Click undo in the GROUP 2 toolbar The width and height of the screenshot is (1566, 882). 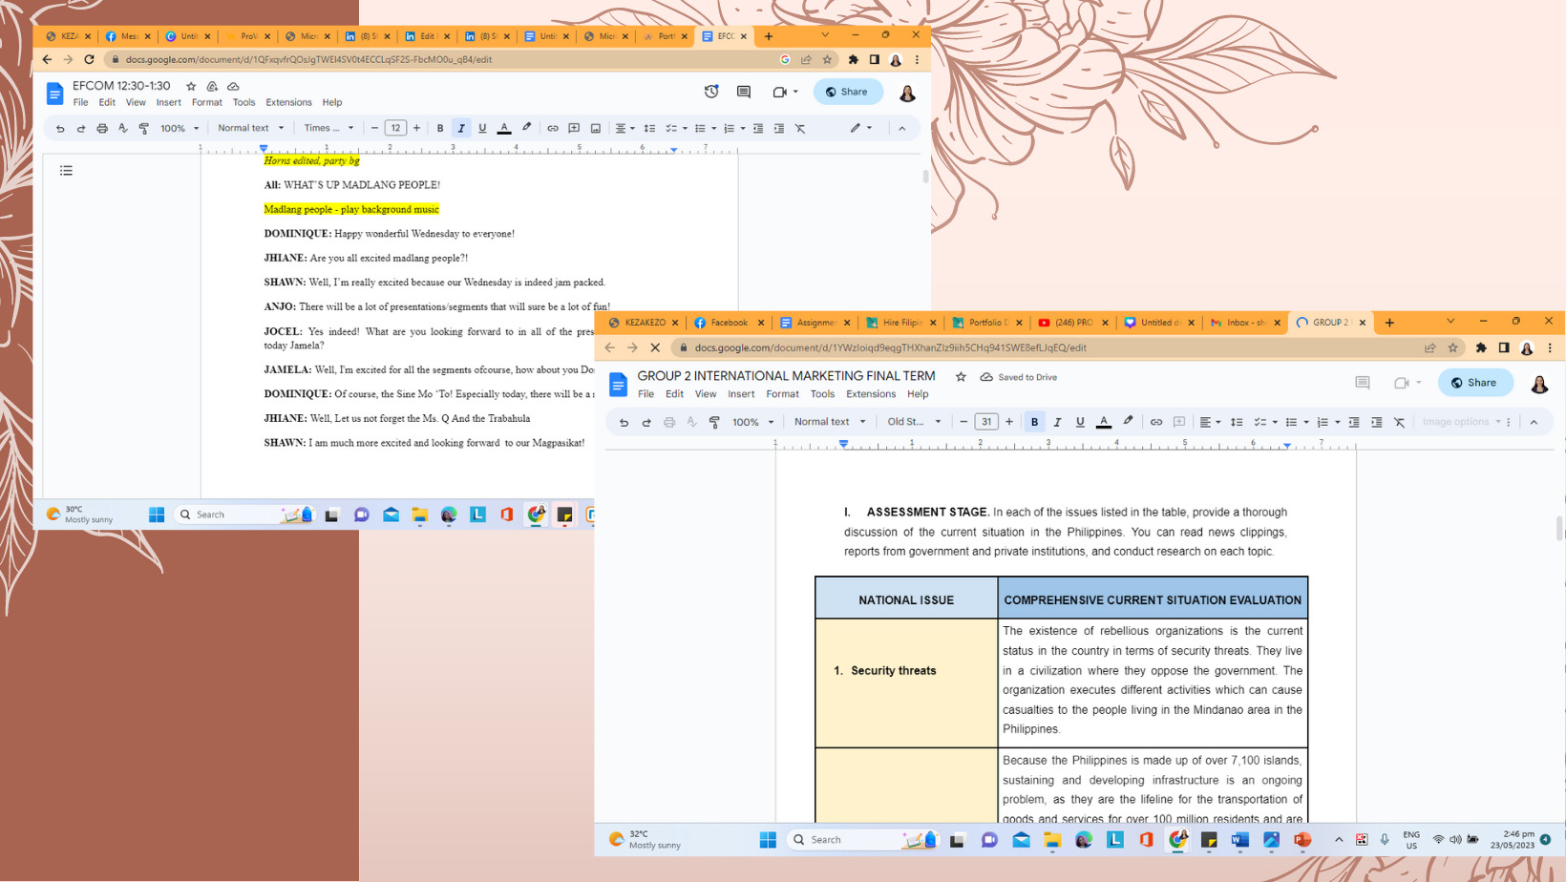click(624, 422)
